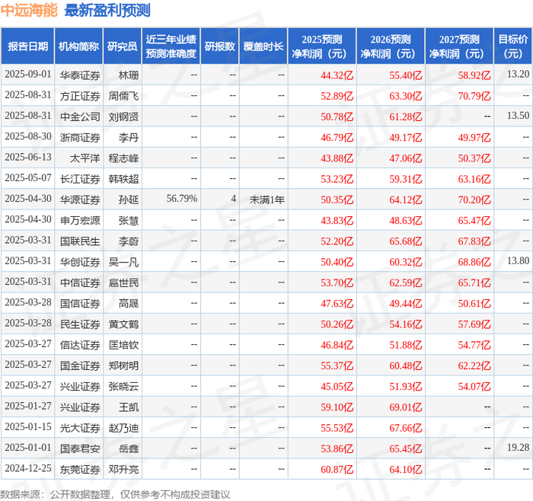The image size is (533, 501).
Task: Click the 华源证券 institution cell
Action: pos(80,199)
